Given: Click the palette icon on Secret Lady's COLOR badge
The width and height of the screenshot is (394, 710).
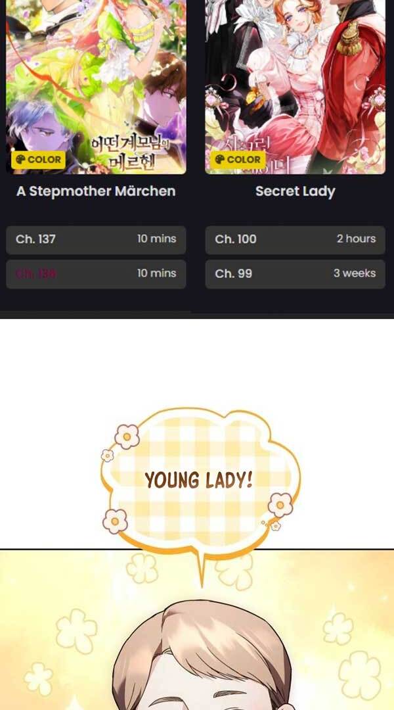Looking at the screenshot, I should (220, 159).
